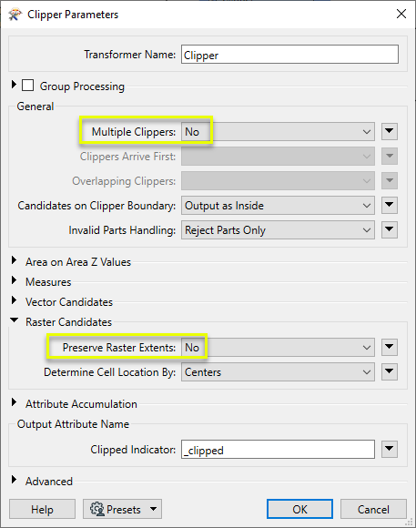Click the OK button

tap(299, 509)
